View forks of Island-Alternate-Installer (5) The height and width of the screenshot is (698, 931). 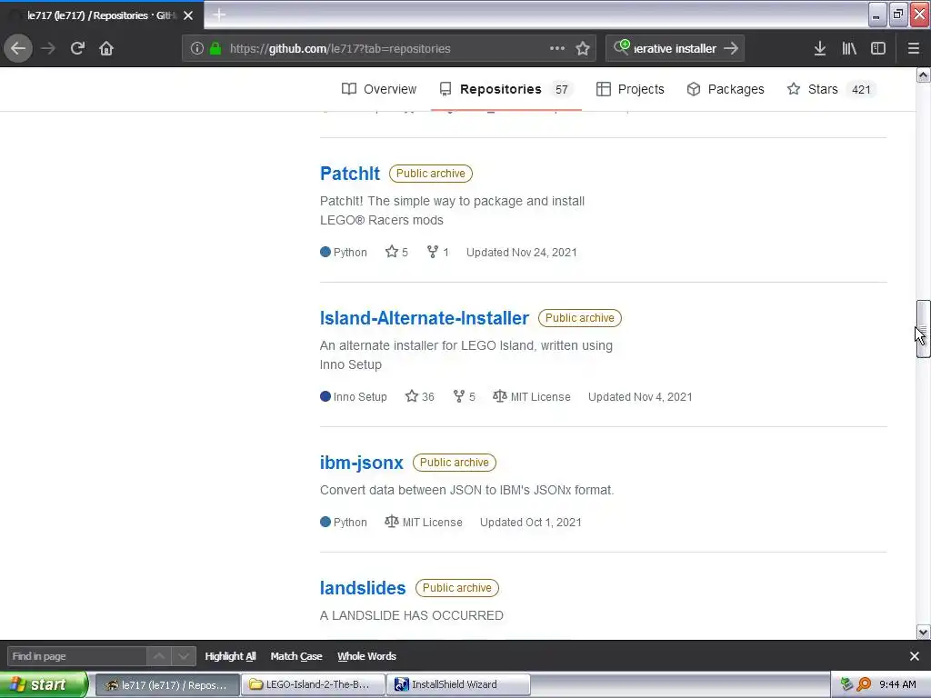click(x=465, y=396)
